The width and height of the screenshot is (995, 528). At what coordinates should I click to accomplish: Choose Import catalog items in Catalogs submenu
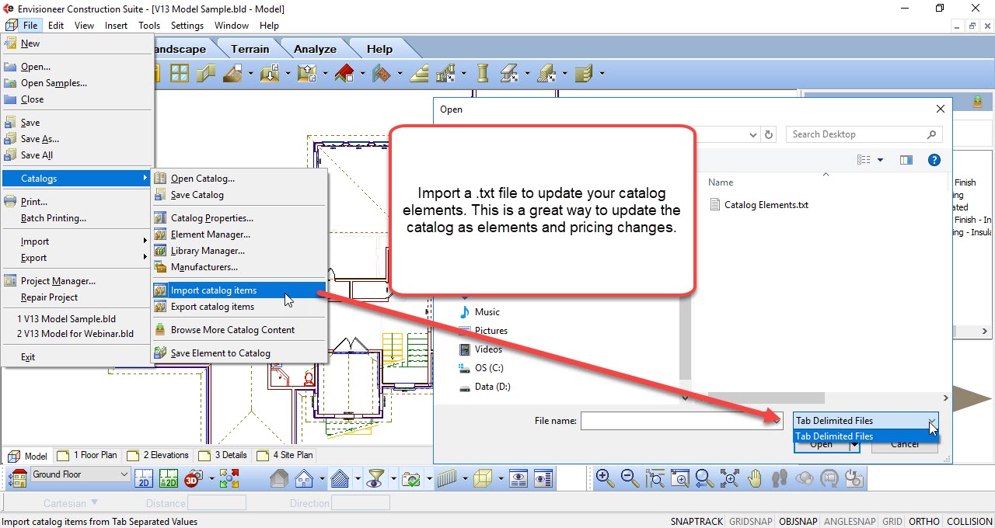click(x=239, y=290)
